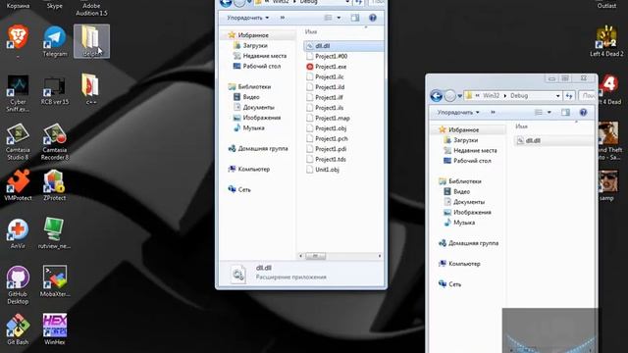
Task: Launch WinHex from the desktop
Action: tap(55, 329)
